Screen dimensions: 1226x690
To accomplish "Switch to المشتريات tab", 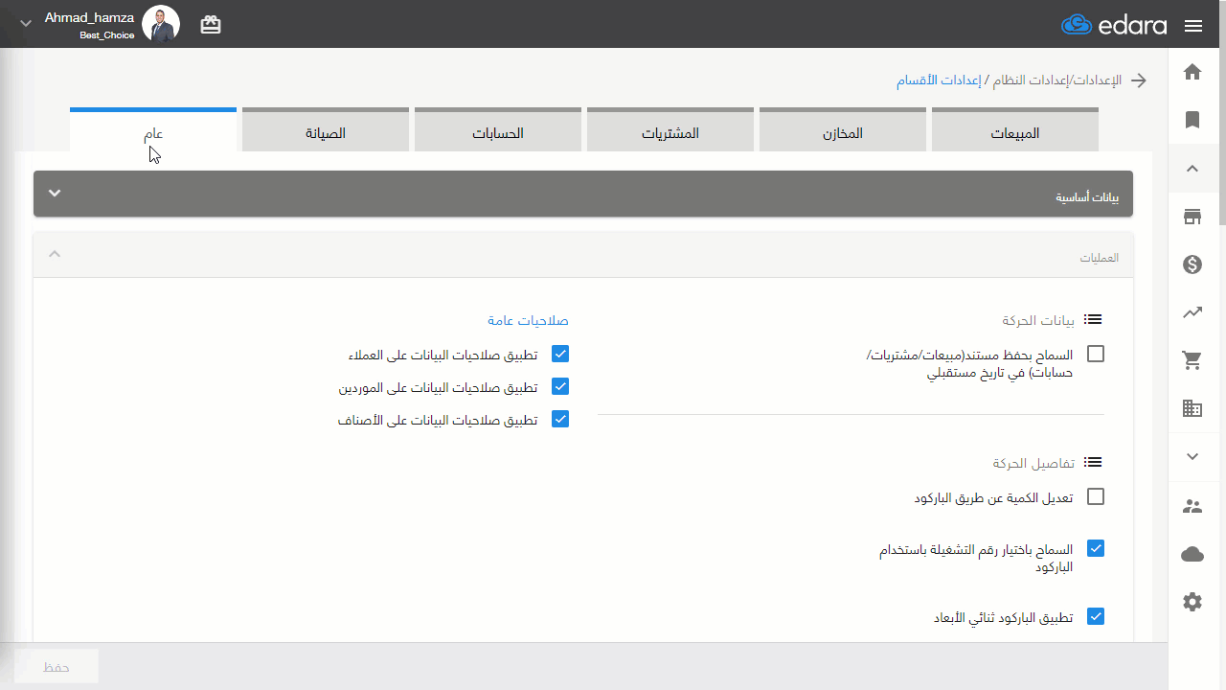I will pos(670,131).
